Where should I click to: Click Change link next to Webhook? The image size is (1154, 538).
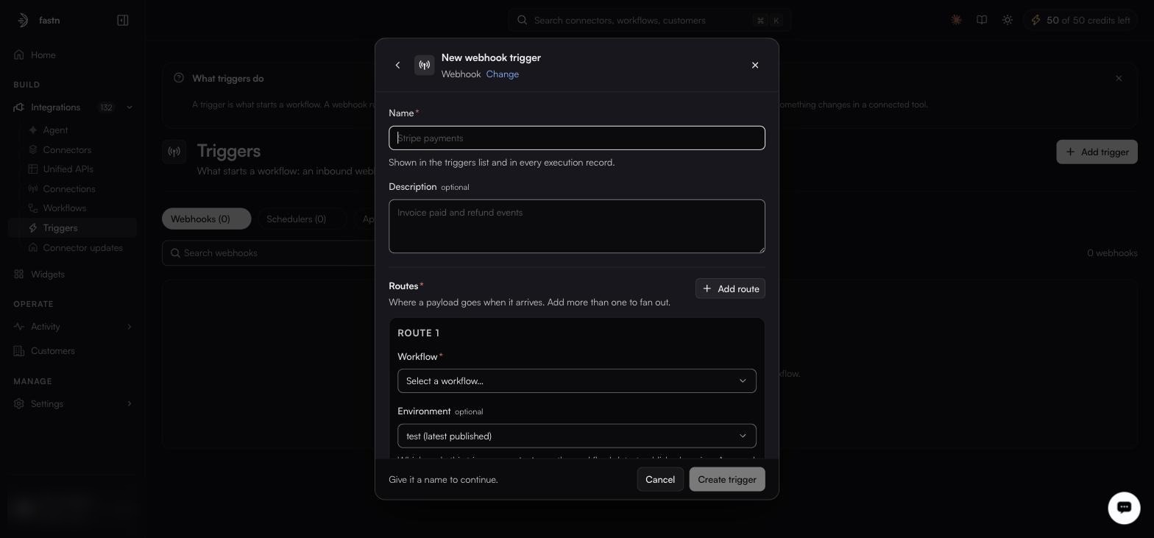pos(503,74)
